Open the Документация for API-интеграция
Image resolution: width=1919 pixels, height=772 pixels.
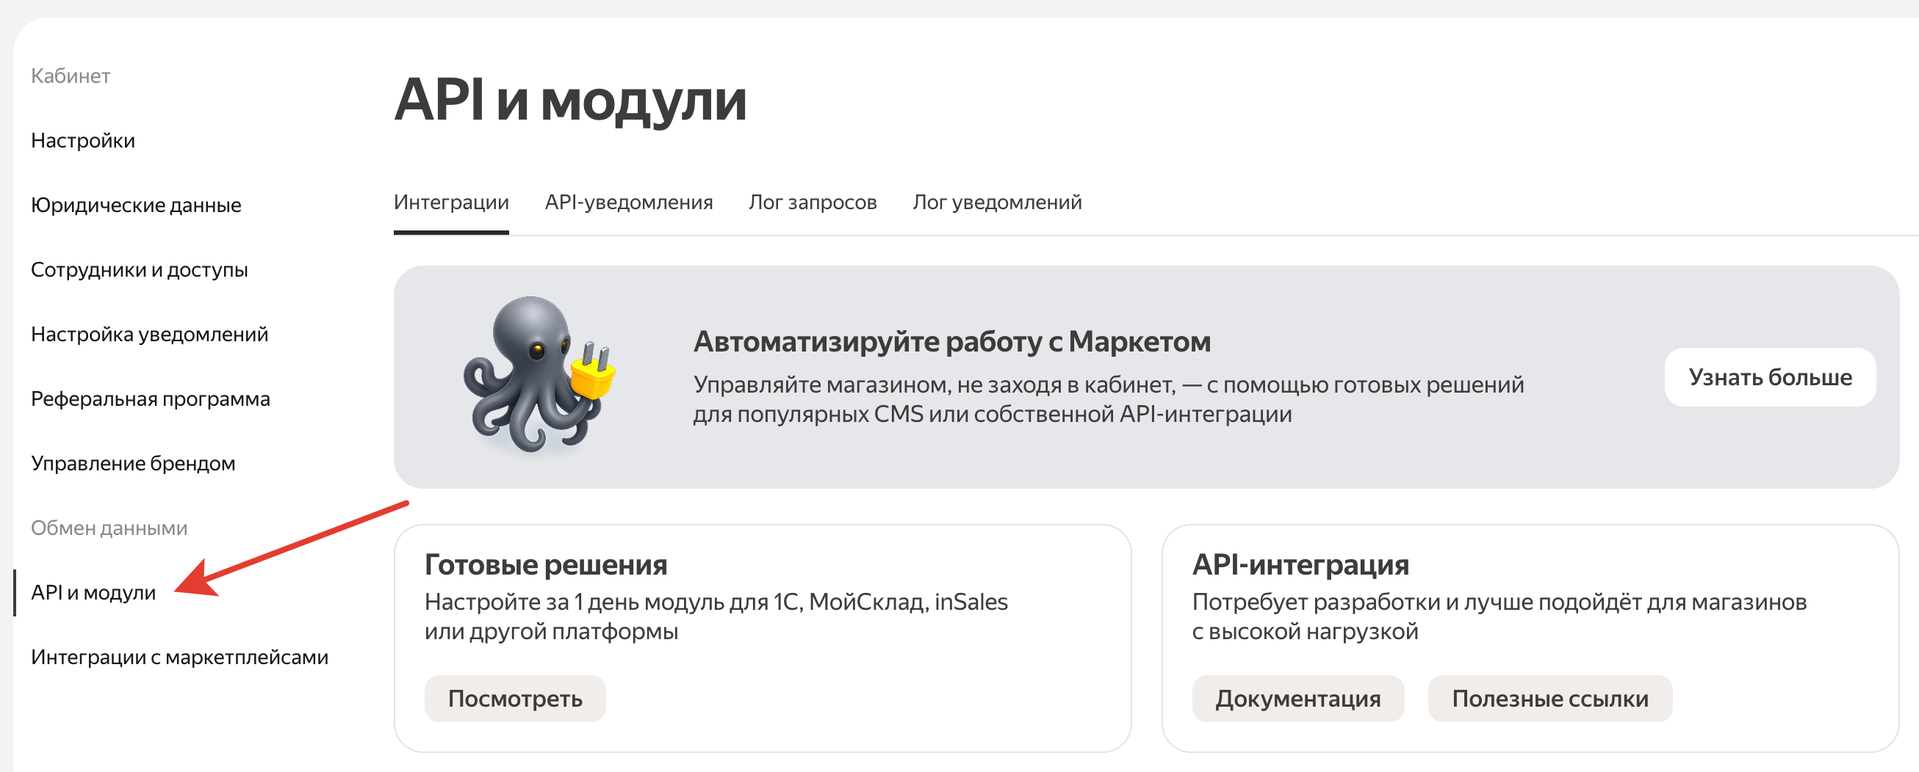tap(1298, 698)
